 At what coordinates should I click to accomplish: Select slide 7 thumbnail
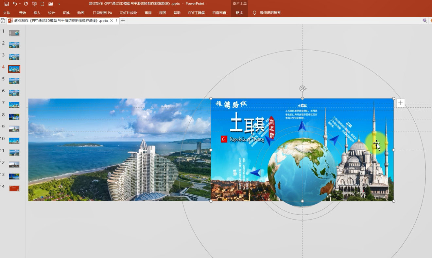coord(14,105)
